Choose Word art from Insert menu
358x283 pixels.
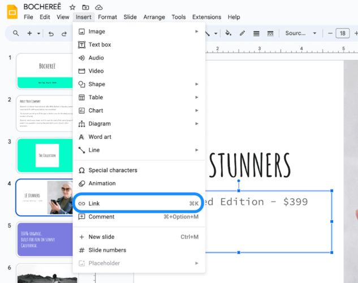139,137
